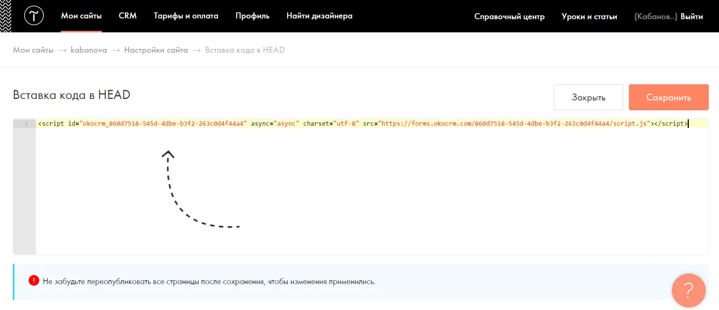Image resolution: width=719 pixels, height=310 pixels.
Task: Click the Вставка кода в HEAD breadcrumb text
Action: pyautogui.click(x=245, y=50)
